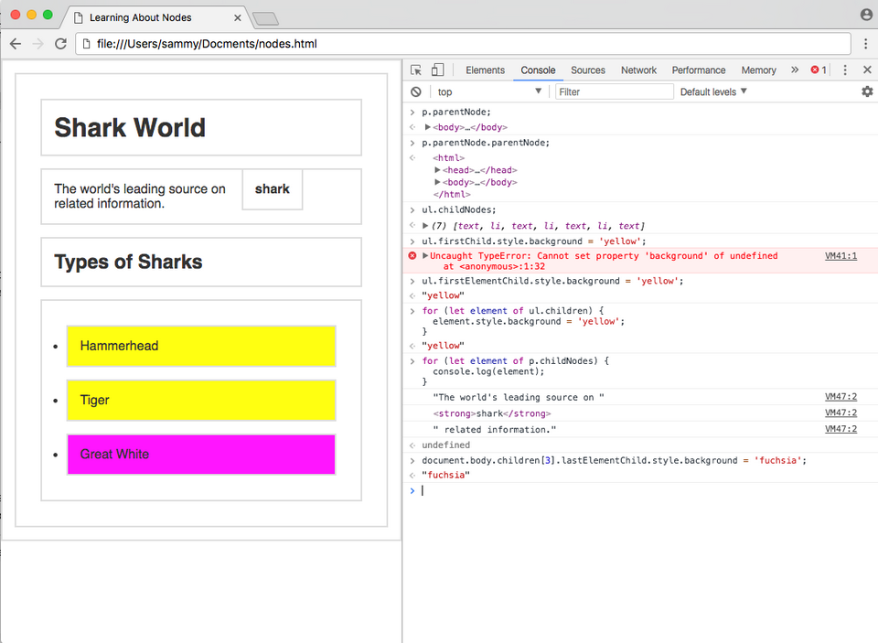Open the VM41:1 source link

[841, 256]
